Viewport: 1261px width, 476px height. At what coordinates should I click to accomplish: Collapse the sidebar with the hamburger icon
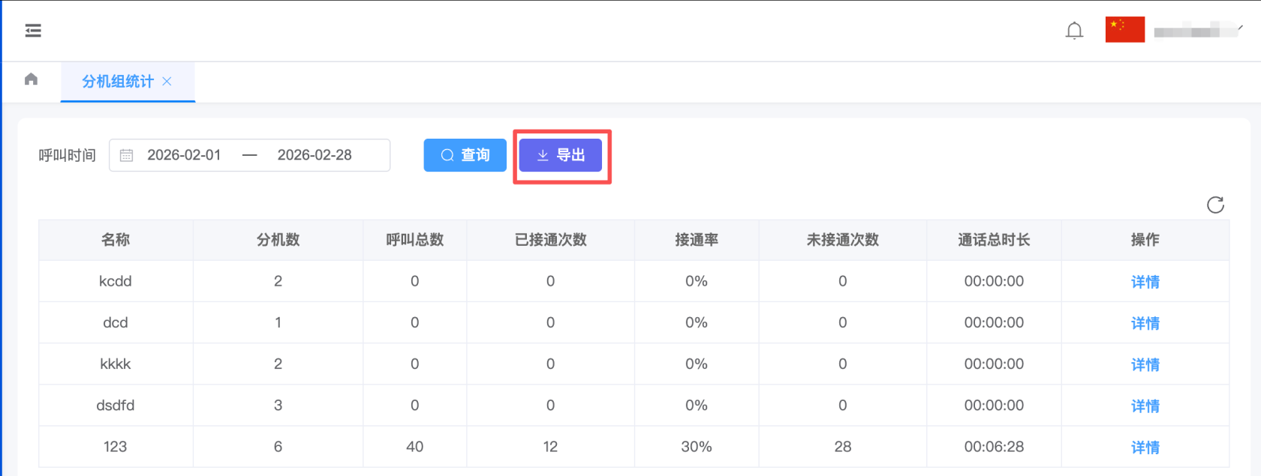[x=33, y=31]
